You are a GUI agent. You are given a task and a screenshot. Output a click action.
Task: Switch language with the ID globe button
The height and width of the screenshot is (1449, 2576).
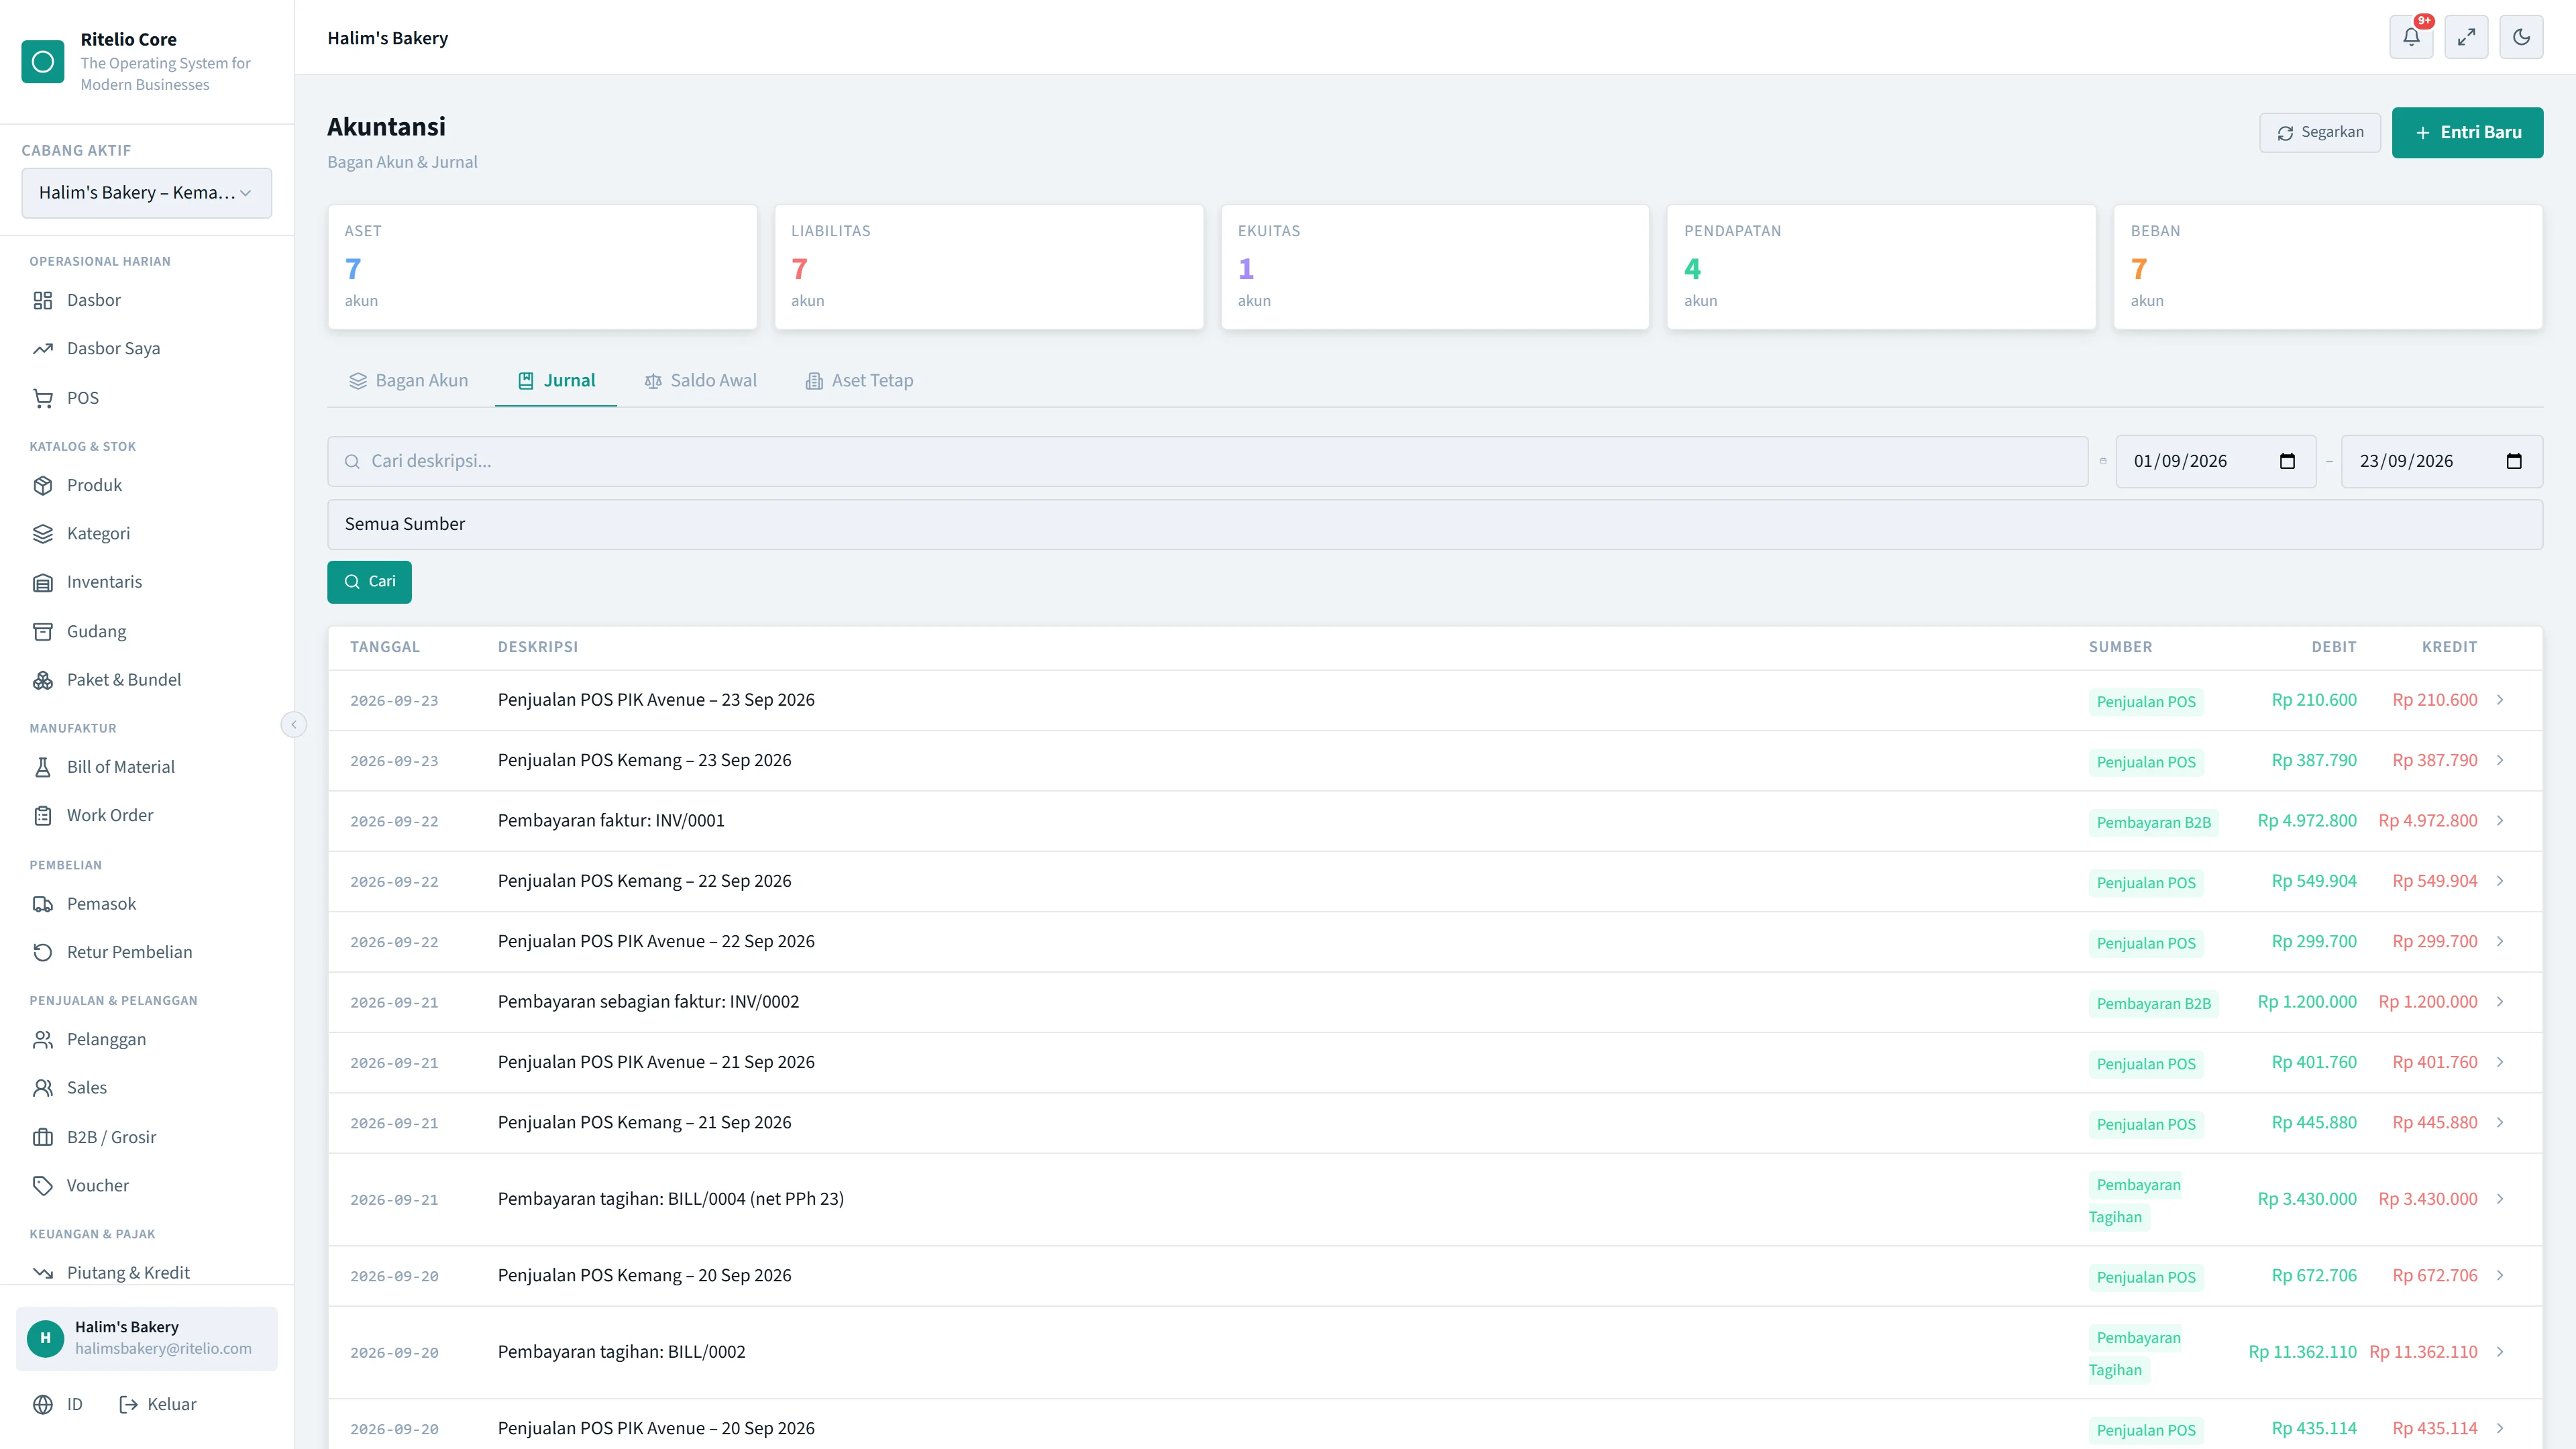click(57, 1404)
